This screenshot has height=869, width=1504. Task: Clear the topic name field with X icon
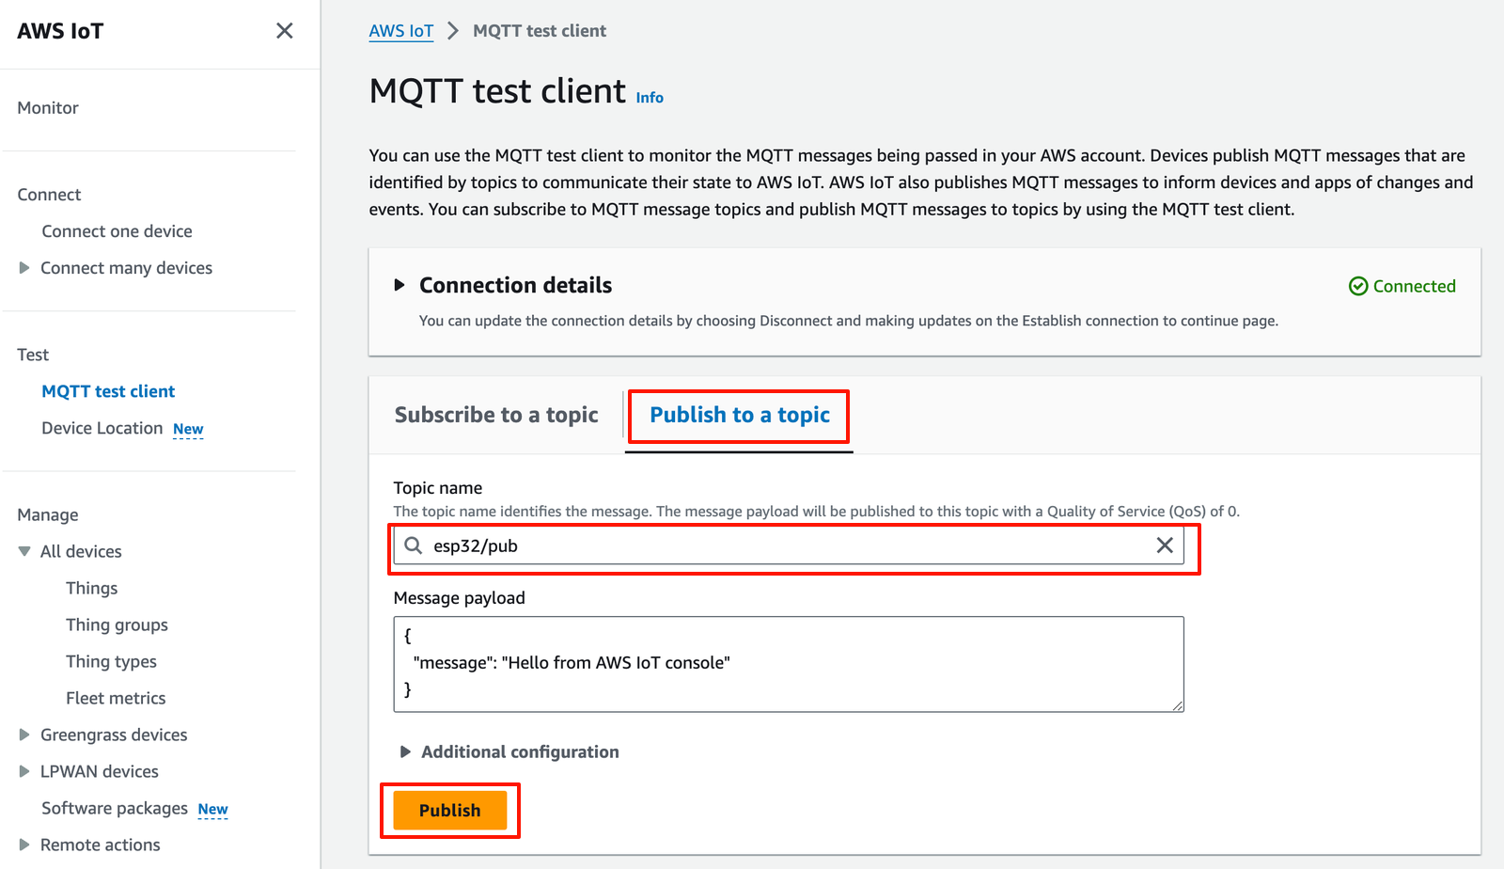click(x=1165, y=545)
